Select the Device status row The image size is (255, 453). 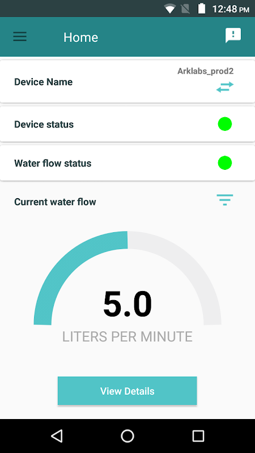tap(127, 124)
